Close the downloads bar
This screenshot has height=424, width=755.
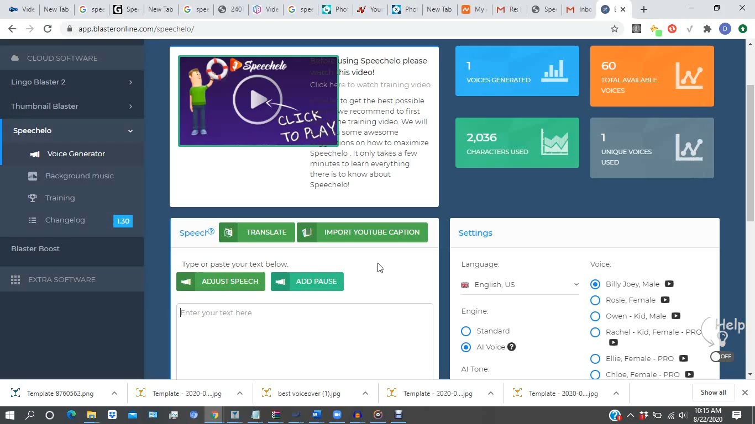pos(744,393)
